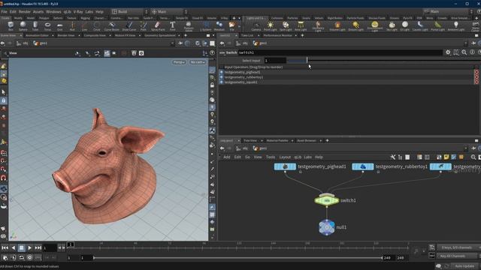This screenshot has height=270, width=481.
Task: Select the Circle shelf tool
Action: pos(97,26)
